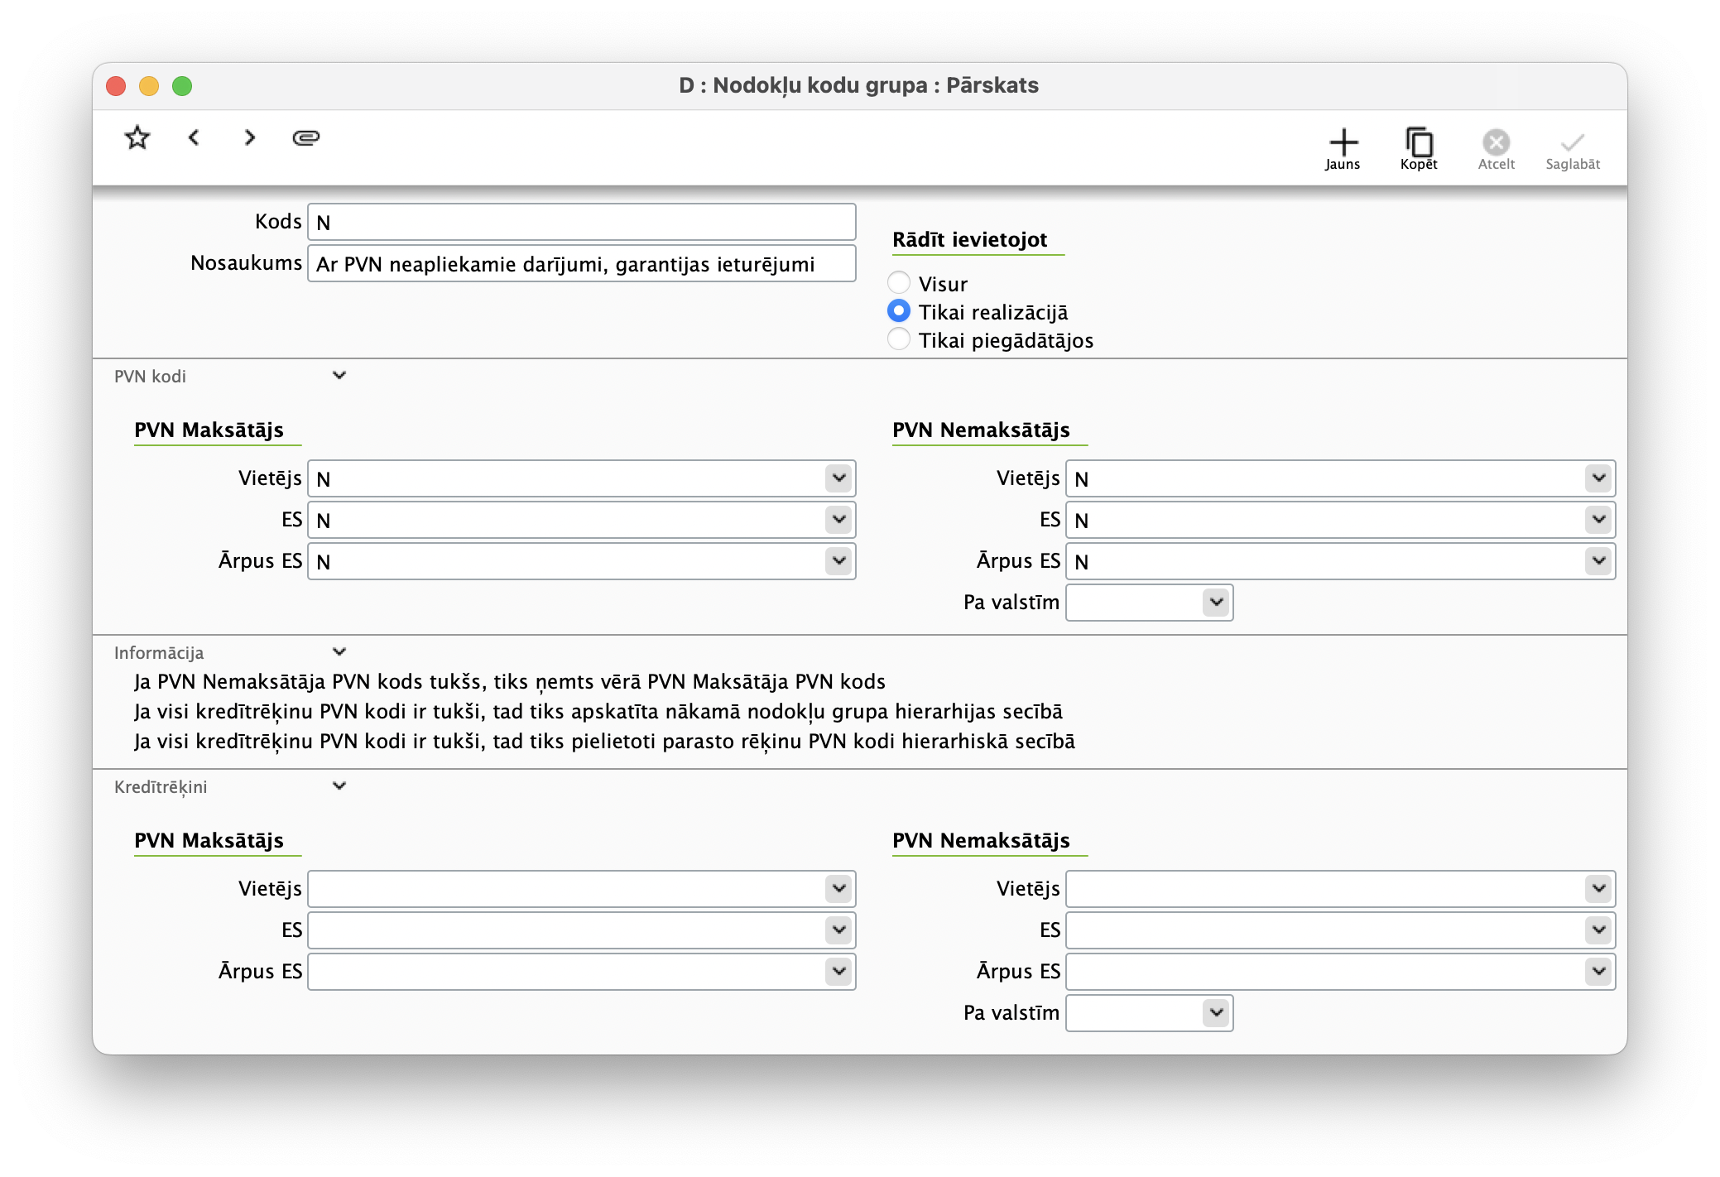Viewport: 1720px width, 1177px height.
Task: Open Pa valstīm dropdown under Kredītrēķini
Action: 1215,1012
